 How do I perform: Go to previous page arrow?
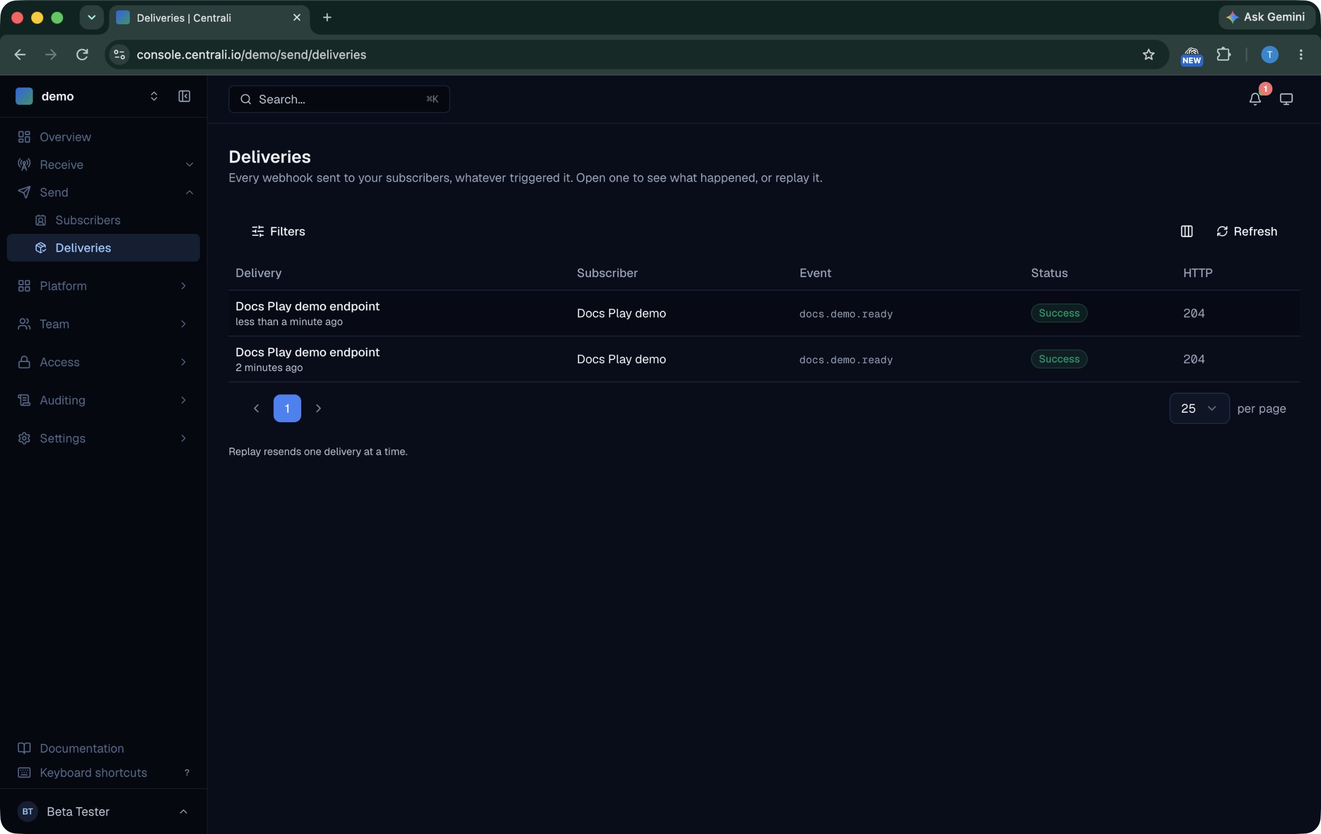point(256,408)
